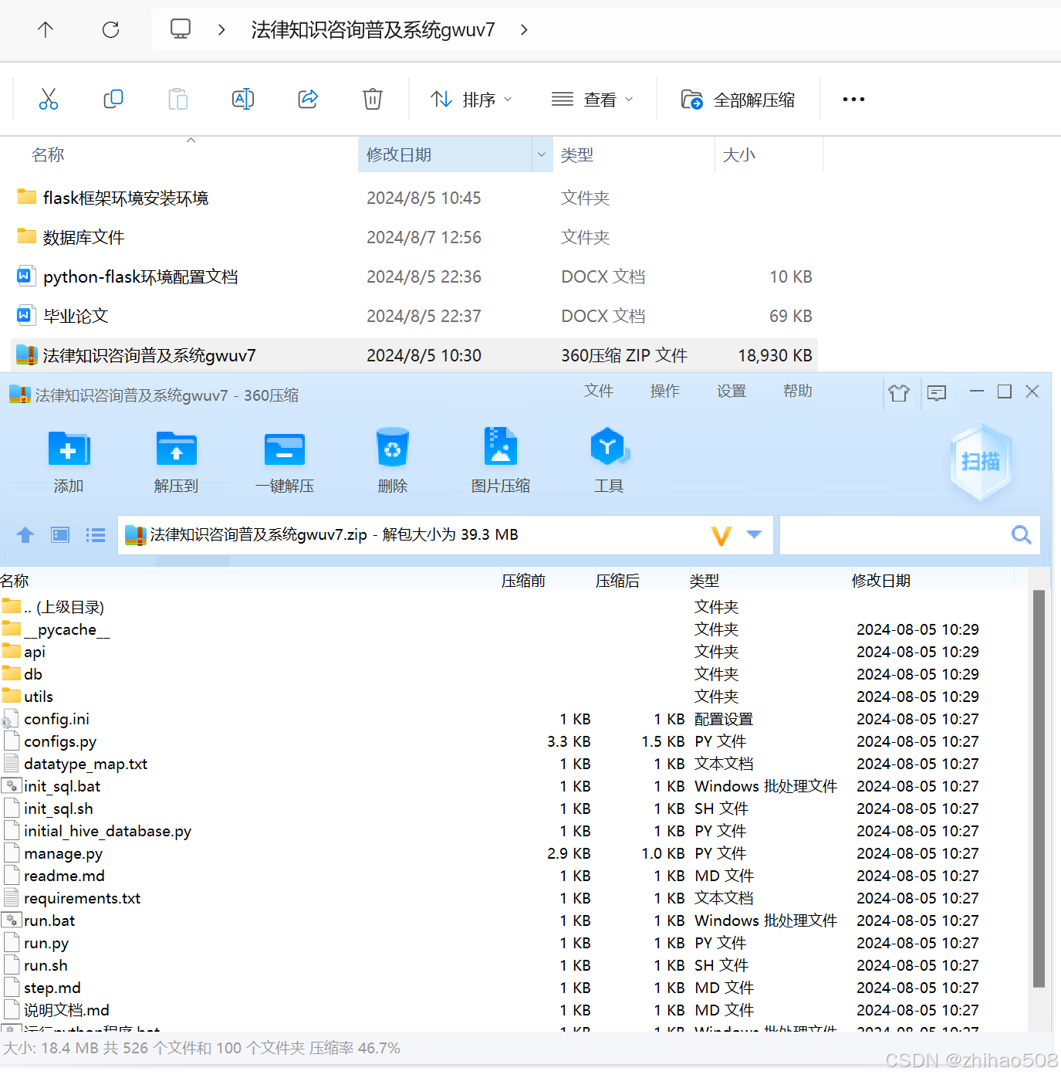This screenshot has height=1078, width=1061.
Task: Open the version dropdown next to V
Action: (754, 534)
